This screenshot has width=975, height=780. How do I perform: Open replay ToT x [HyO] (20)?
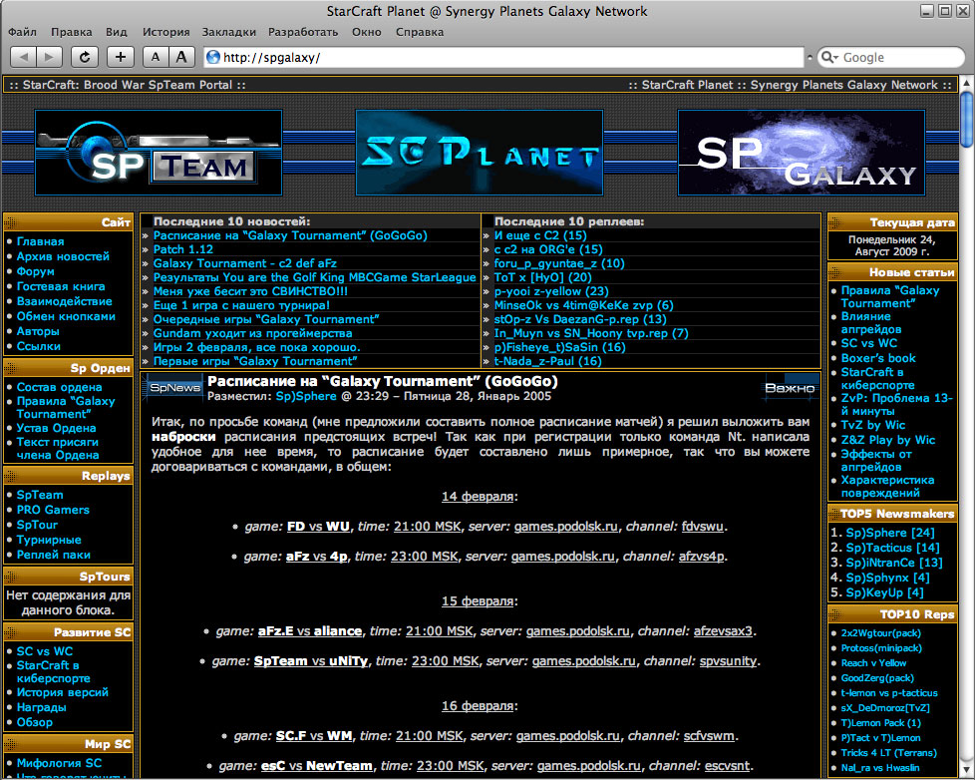pos(543,277)
